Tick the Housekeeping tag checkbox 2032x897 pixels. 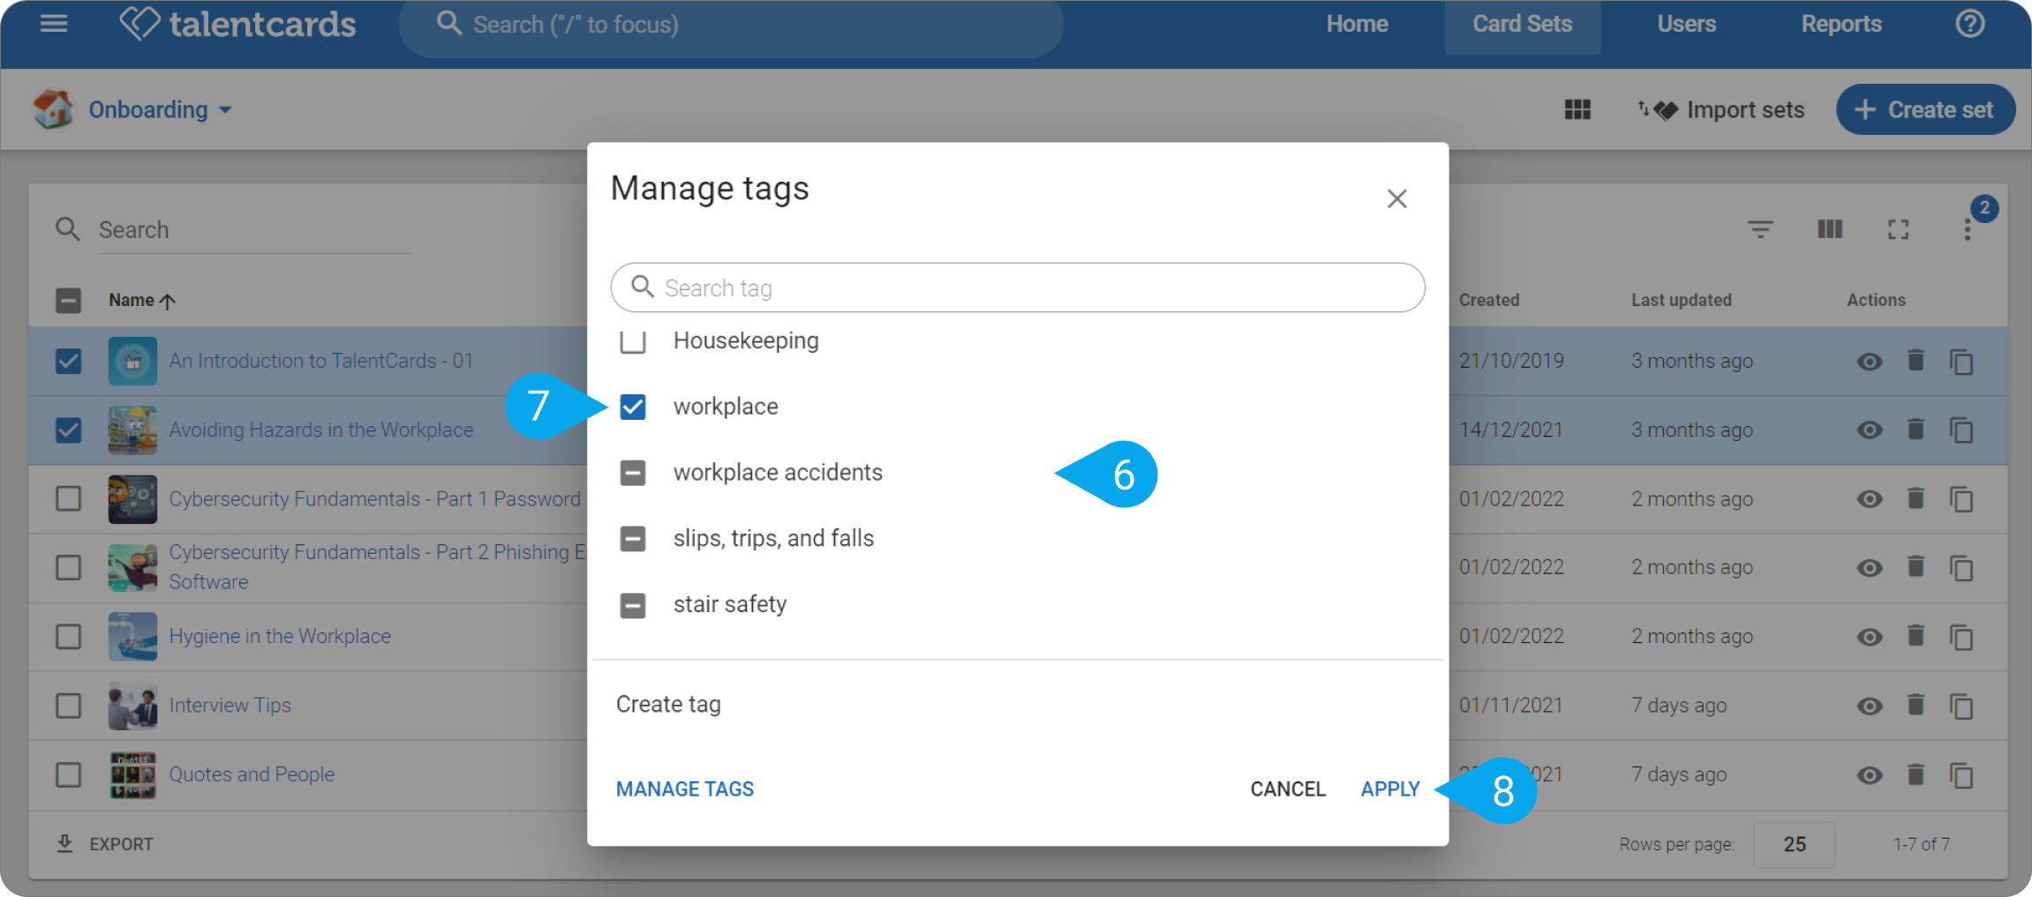pos(633,340)
